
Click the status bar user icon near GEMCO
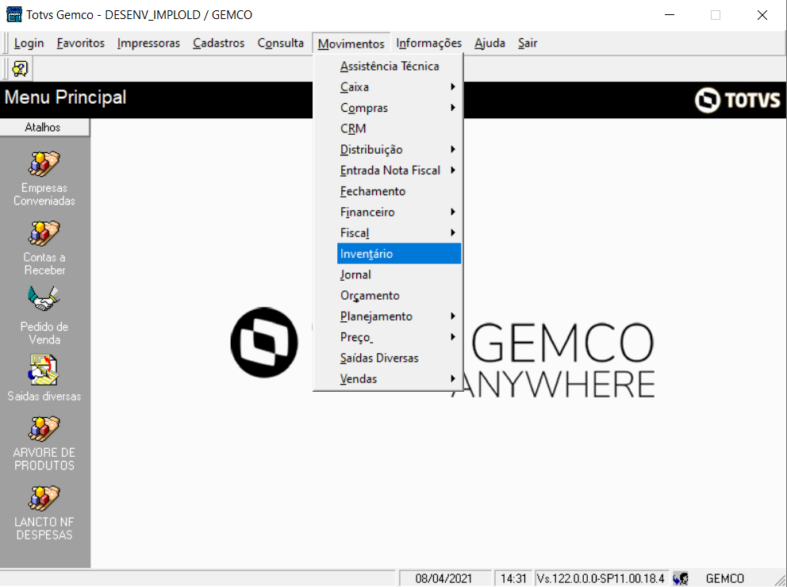pos(681,578)
